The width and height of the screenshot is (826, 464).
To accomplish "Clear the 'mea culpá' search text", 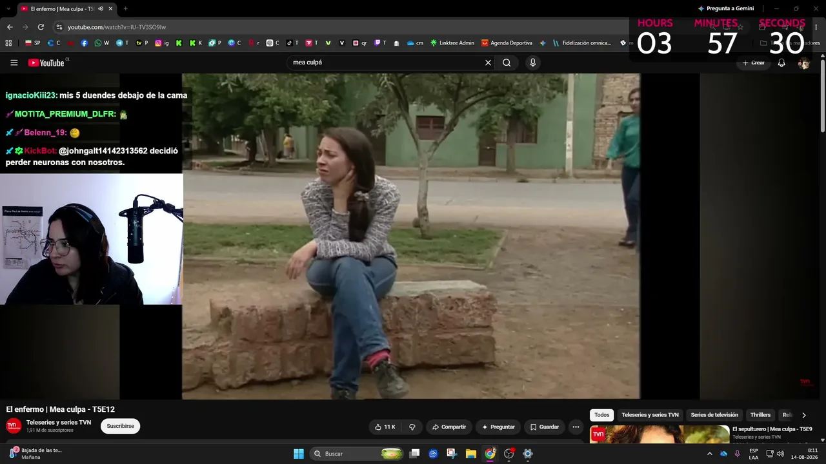I will 488,63.
